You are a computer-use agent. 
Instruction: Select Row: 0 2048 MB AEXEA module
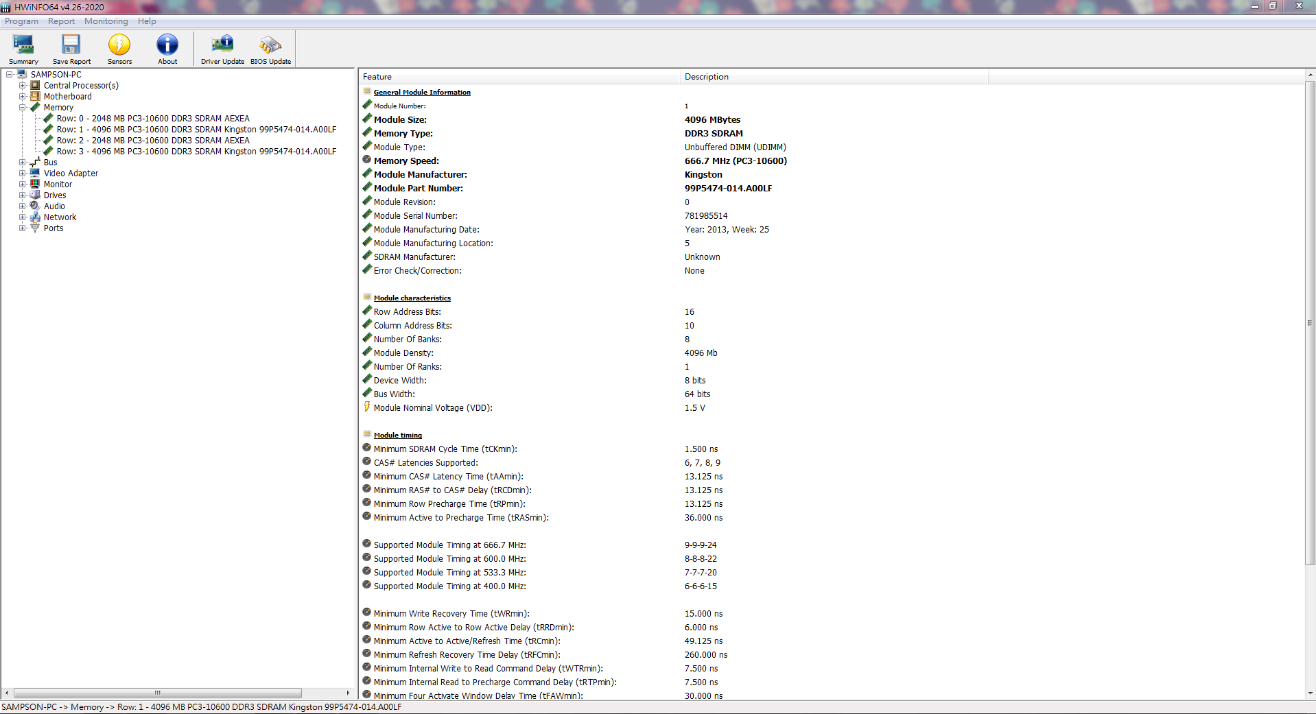tap(153, 119)
